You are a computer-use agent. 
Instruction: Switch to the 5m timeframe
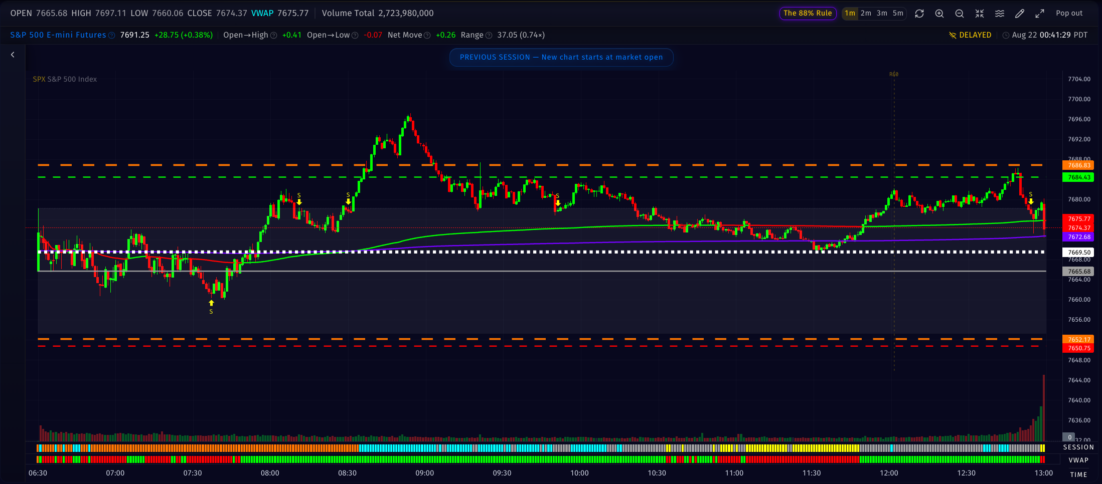(898, 13)
